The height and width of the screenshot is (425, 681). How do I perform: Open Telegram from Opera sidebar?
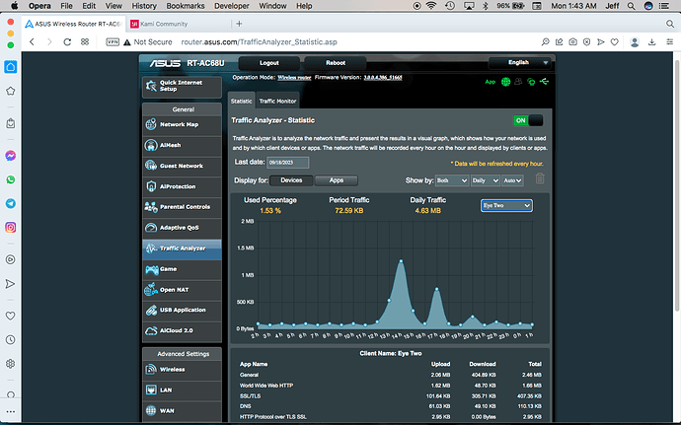coord(11,203)
